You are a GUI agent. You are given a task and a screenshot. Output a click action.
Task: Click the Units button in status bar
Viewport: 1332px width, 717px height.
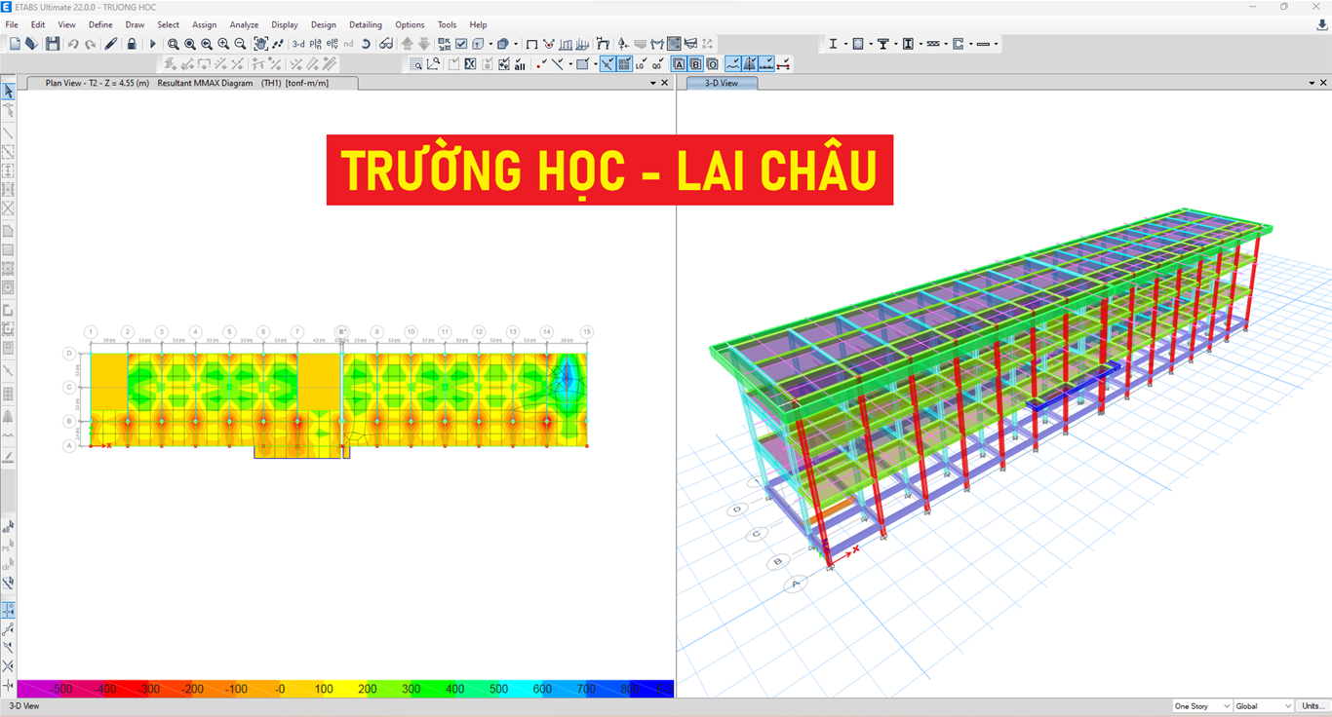pos(1308,705)
